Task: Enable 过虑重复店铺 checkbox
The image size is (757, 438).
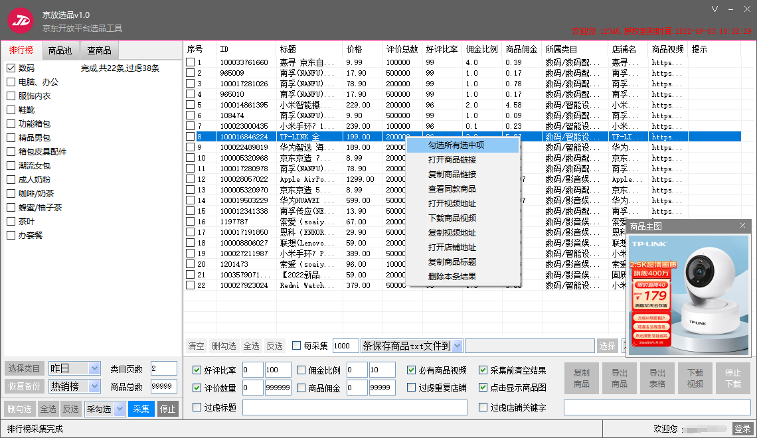Action: [x=411, y=388]
